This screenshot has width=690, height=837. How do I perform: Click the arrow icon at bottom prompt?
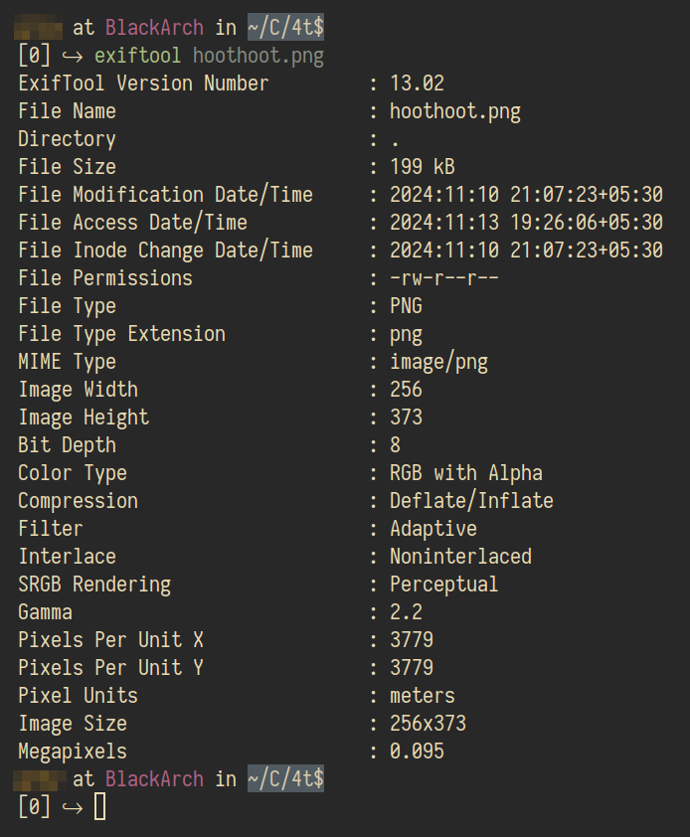[x=73, y=807]
